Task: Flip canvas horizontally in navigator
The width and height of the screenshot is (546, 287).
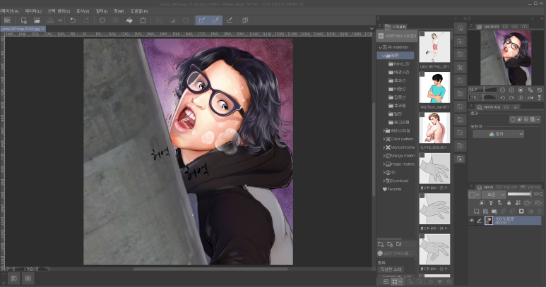Action: [530, 98]
